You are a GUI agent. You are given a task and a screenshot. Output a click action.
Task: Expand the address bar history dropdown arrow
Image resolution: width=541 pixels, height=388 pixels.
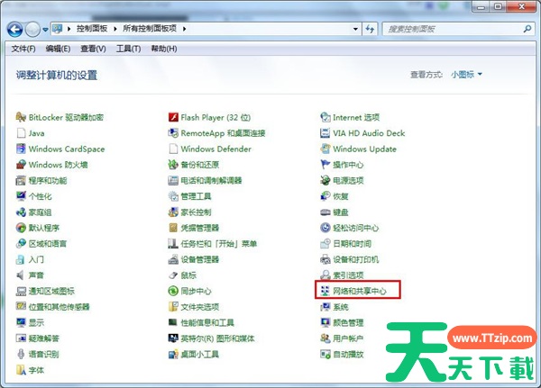(355, 29)
